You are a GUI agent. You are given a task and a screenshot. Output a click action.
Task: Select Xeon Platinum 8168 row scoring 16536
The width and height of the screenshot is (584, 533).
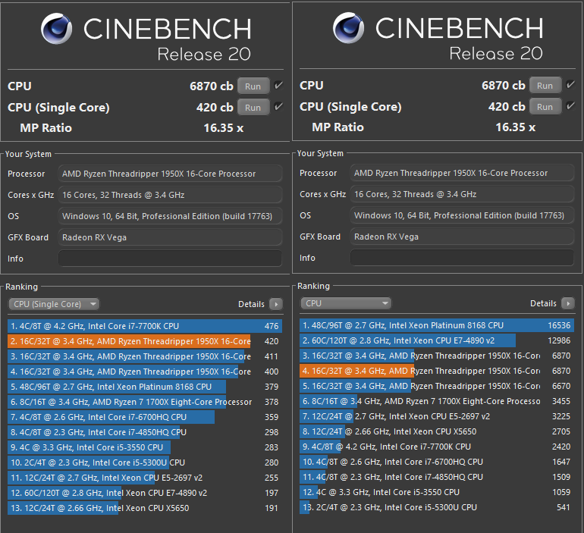pos(437,325)
